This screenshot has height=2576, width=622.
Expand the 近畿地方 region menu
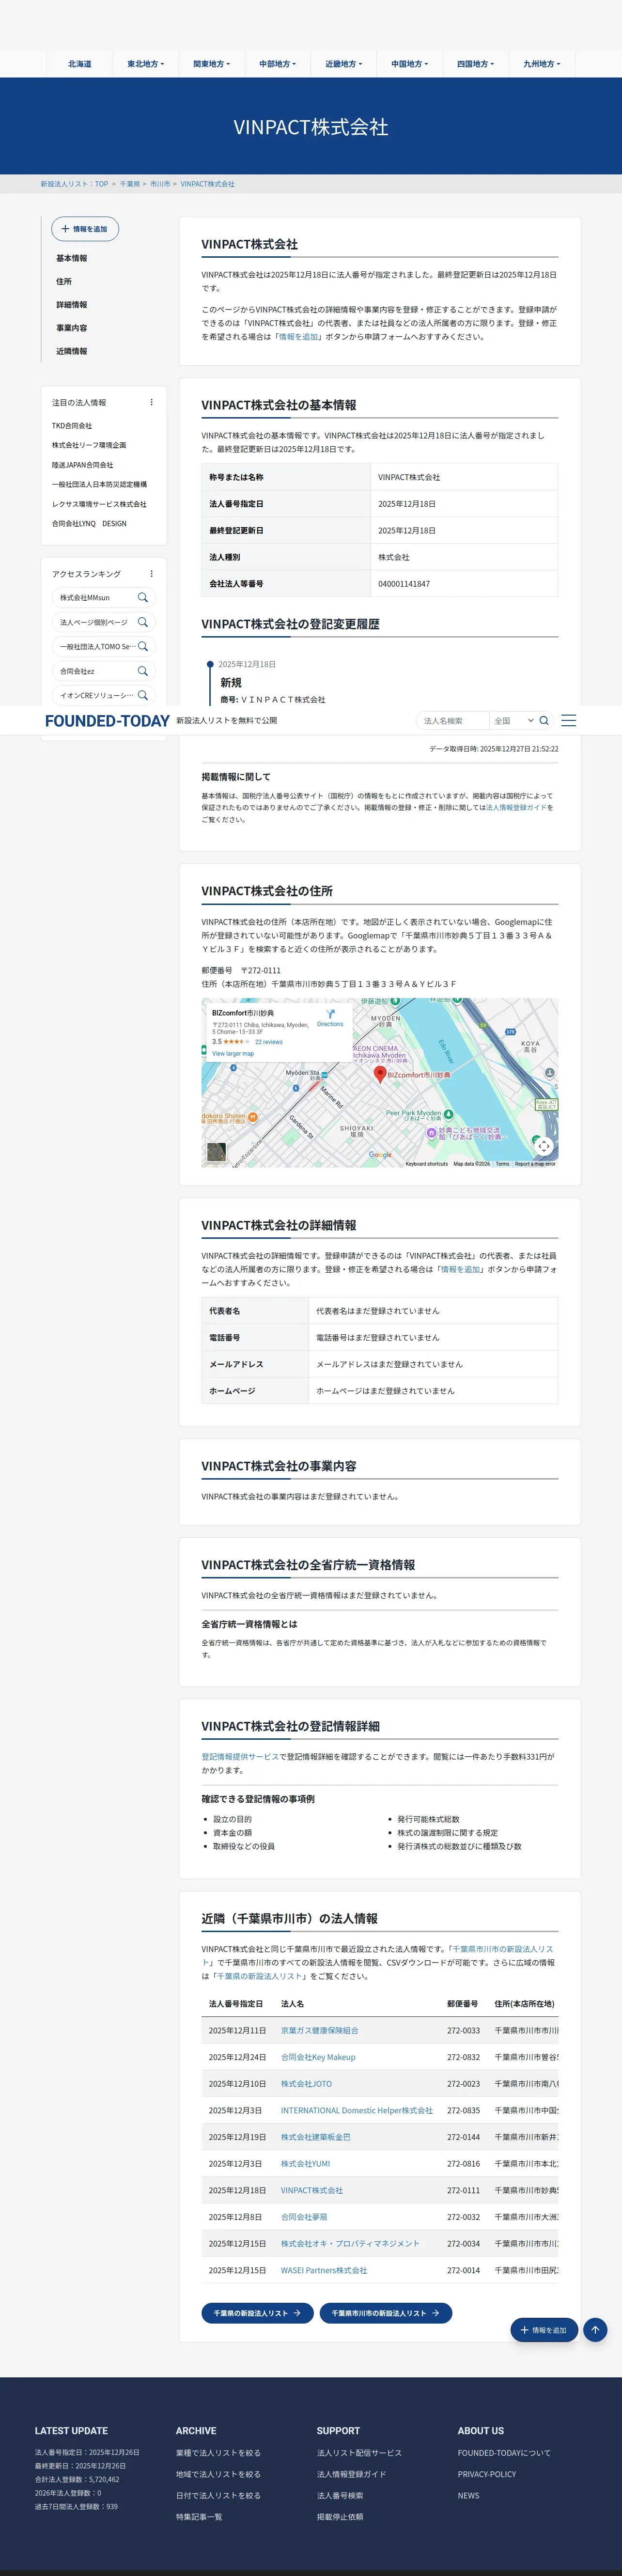[344, 64]
